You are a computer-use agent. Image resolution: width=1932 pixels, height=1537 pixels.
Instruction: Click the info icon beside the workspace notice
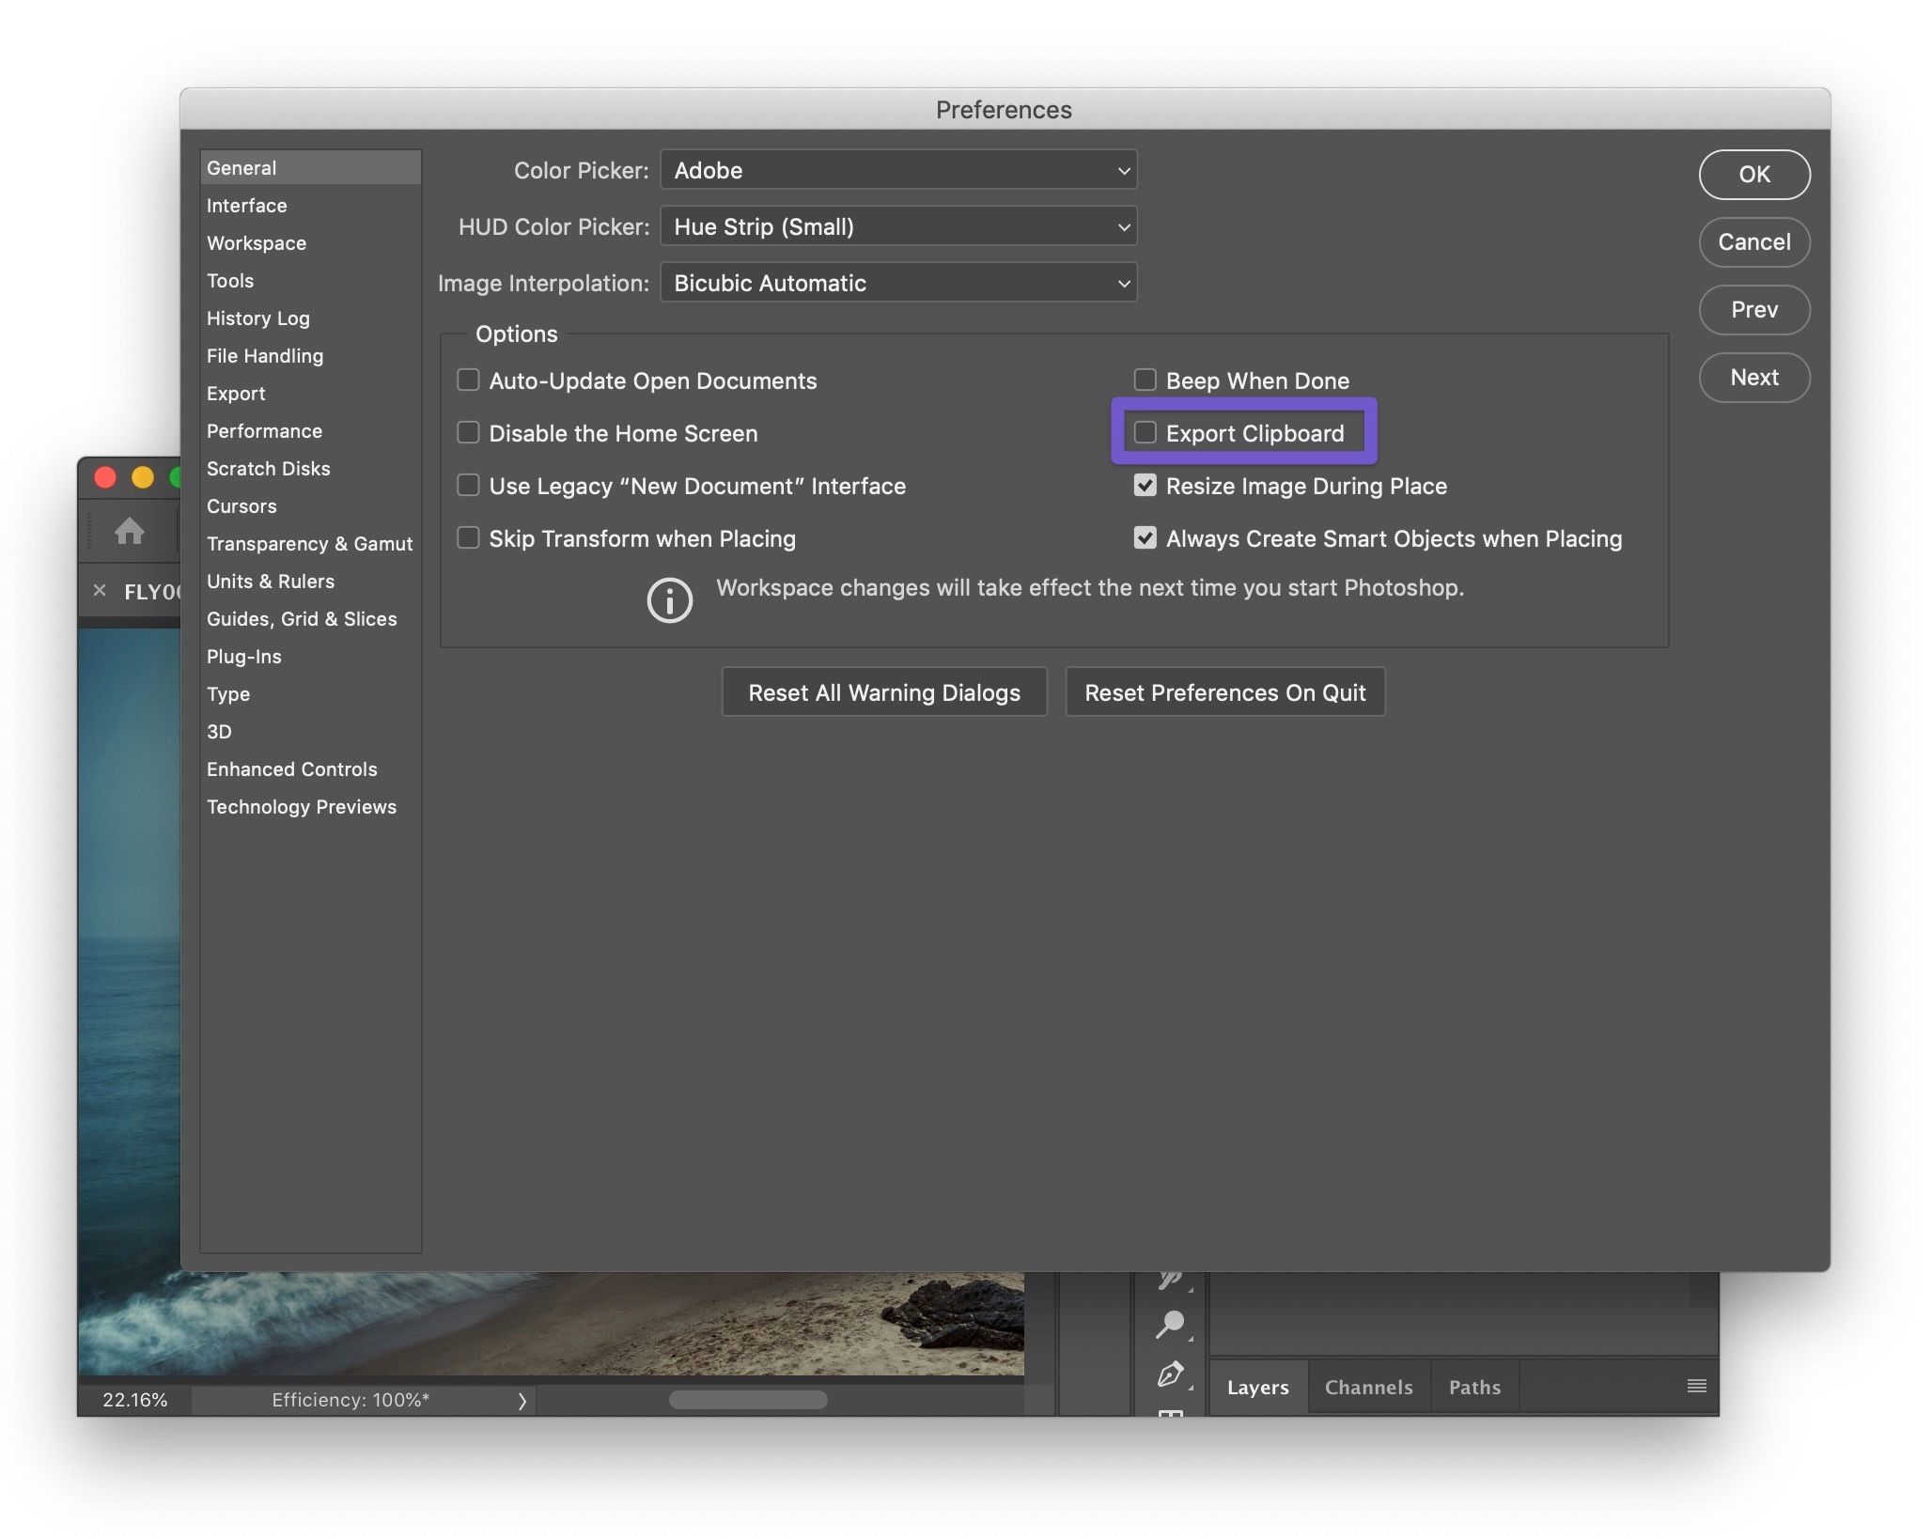(x=668, y=599)
